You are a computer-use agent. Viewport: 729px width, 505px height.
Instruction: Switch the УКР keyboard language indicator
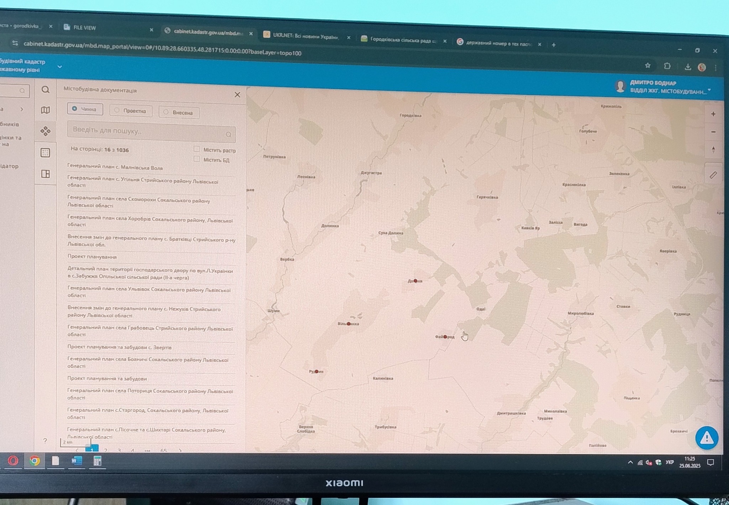(x=670, y=462)
